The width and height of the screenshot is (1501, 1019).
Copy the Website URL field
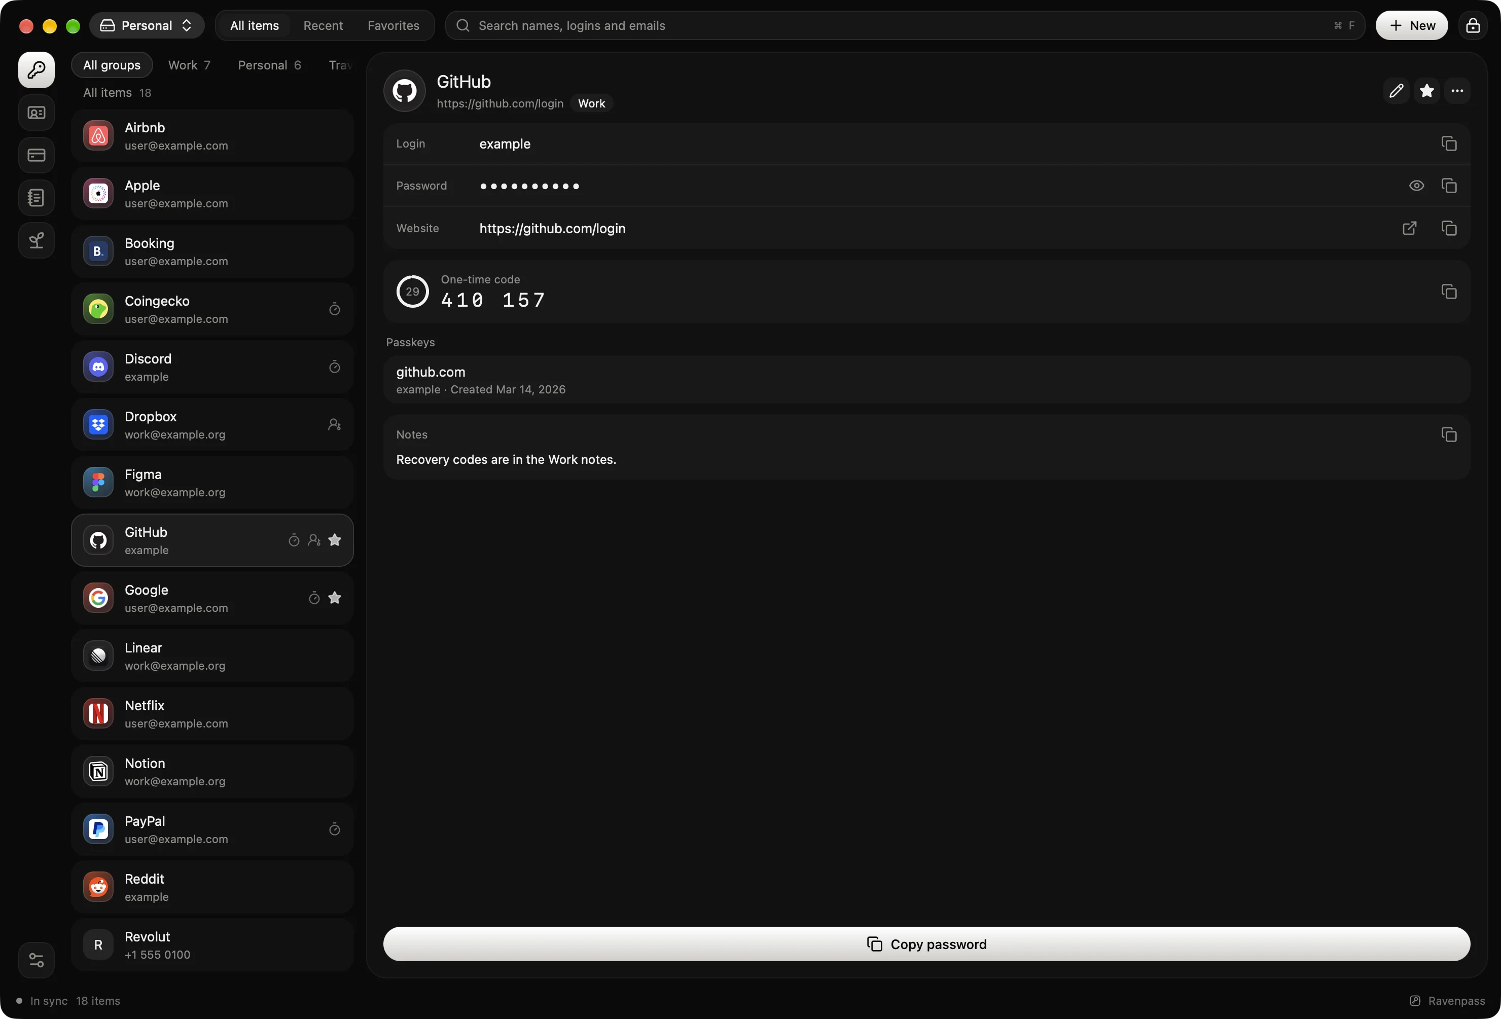tap(1449, 228)
